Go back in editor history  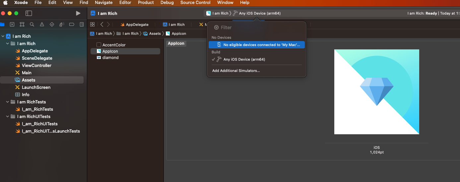tap(102, 25)
